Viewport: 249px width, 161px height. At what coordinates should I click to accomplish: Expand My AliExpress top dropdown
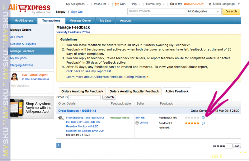click(87, 4)
